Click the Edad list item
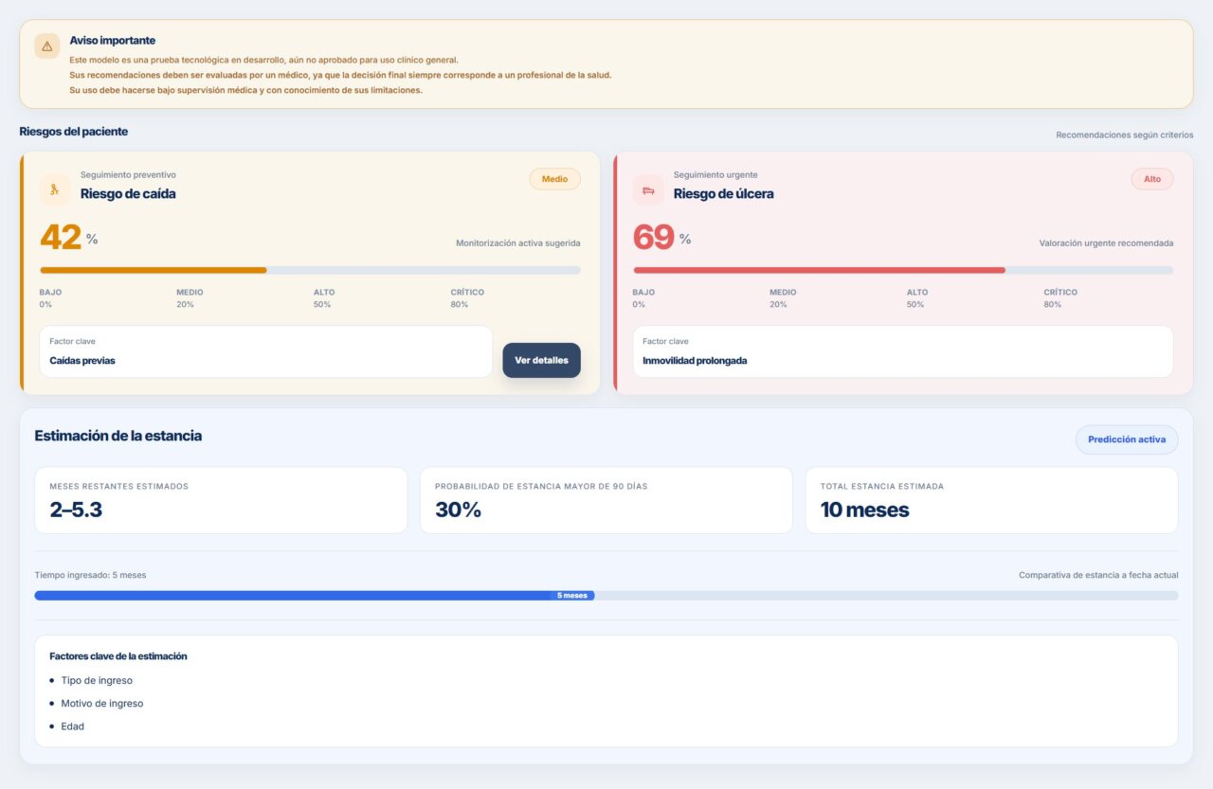Screen dimensions: 1213x789 pyautogui.click(x=73, y=726)
